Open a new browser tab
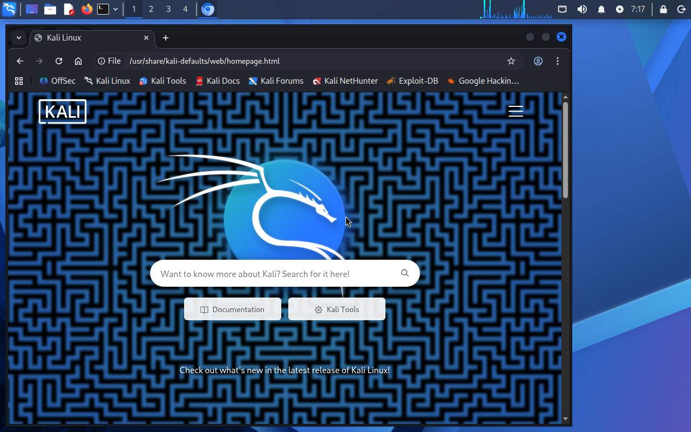 tap(166, 38)
